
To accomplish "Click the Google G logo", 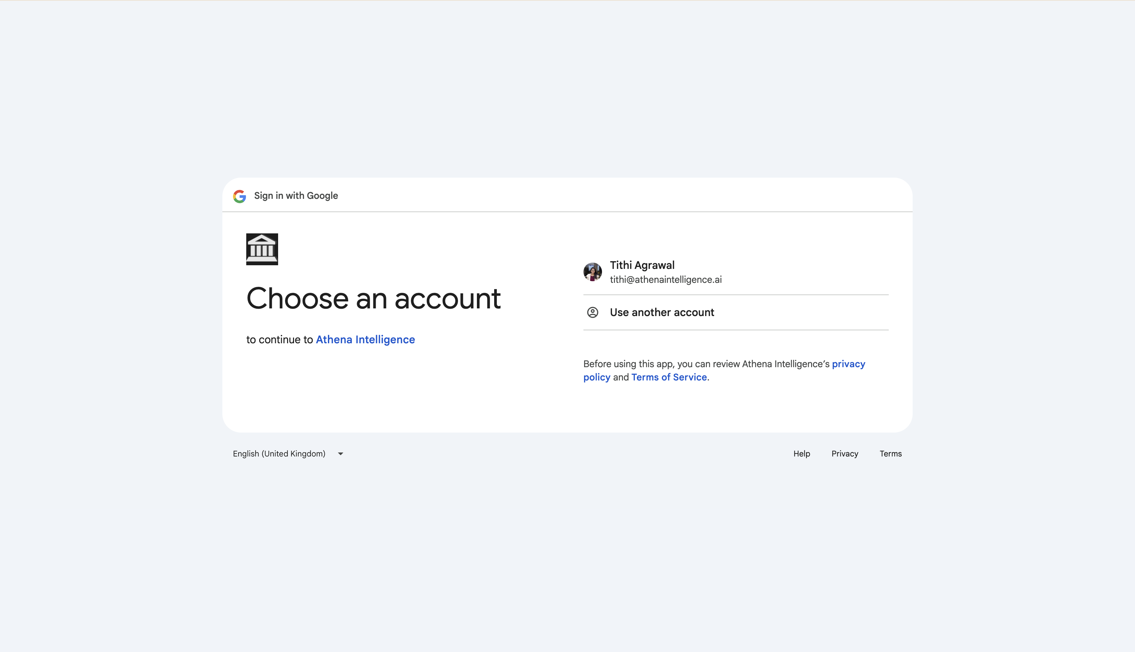I will pyautogui.click(x=239, y=196).
